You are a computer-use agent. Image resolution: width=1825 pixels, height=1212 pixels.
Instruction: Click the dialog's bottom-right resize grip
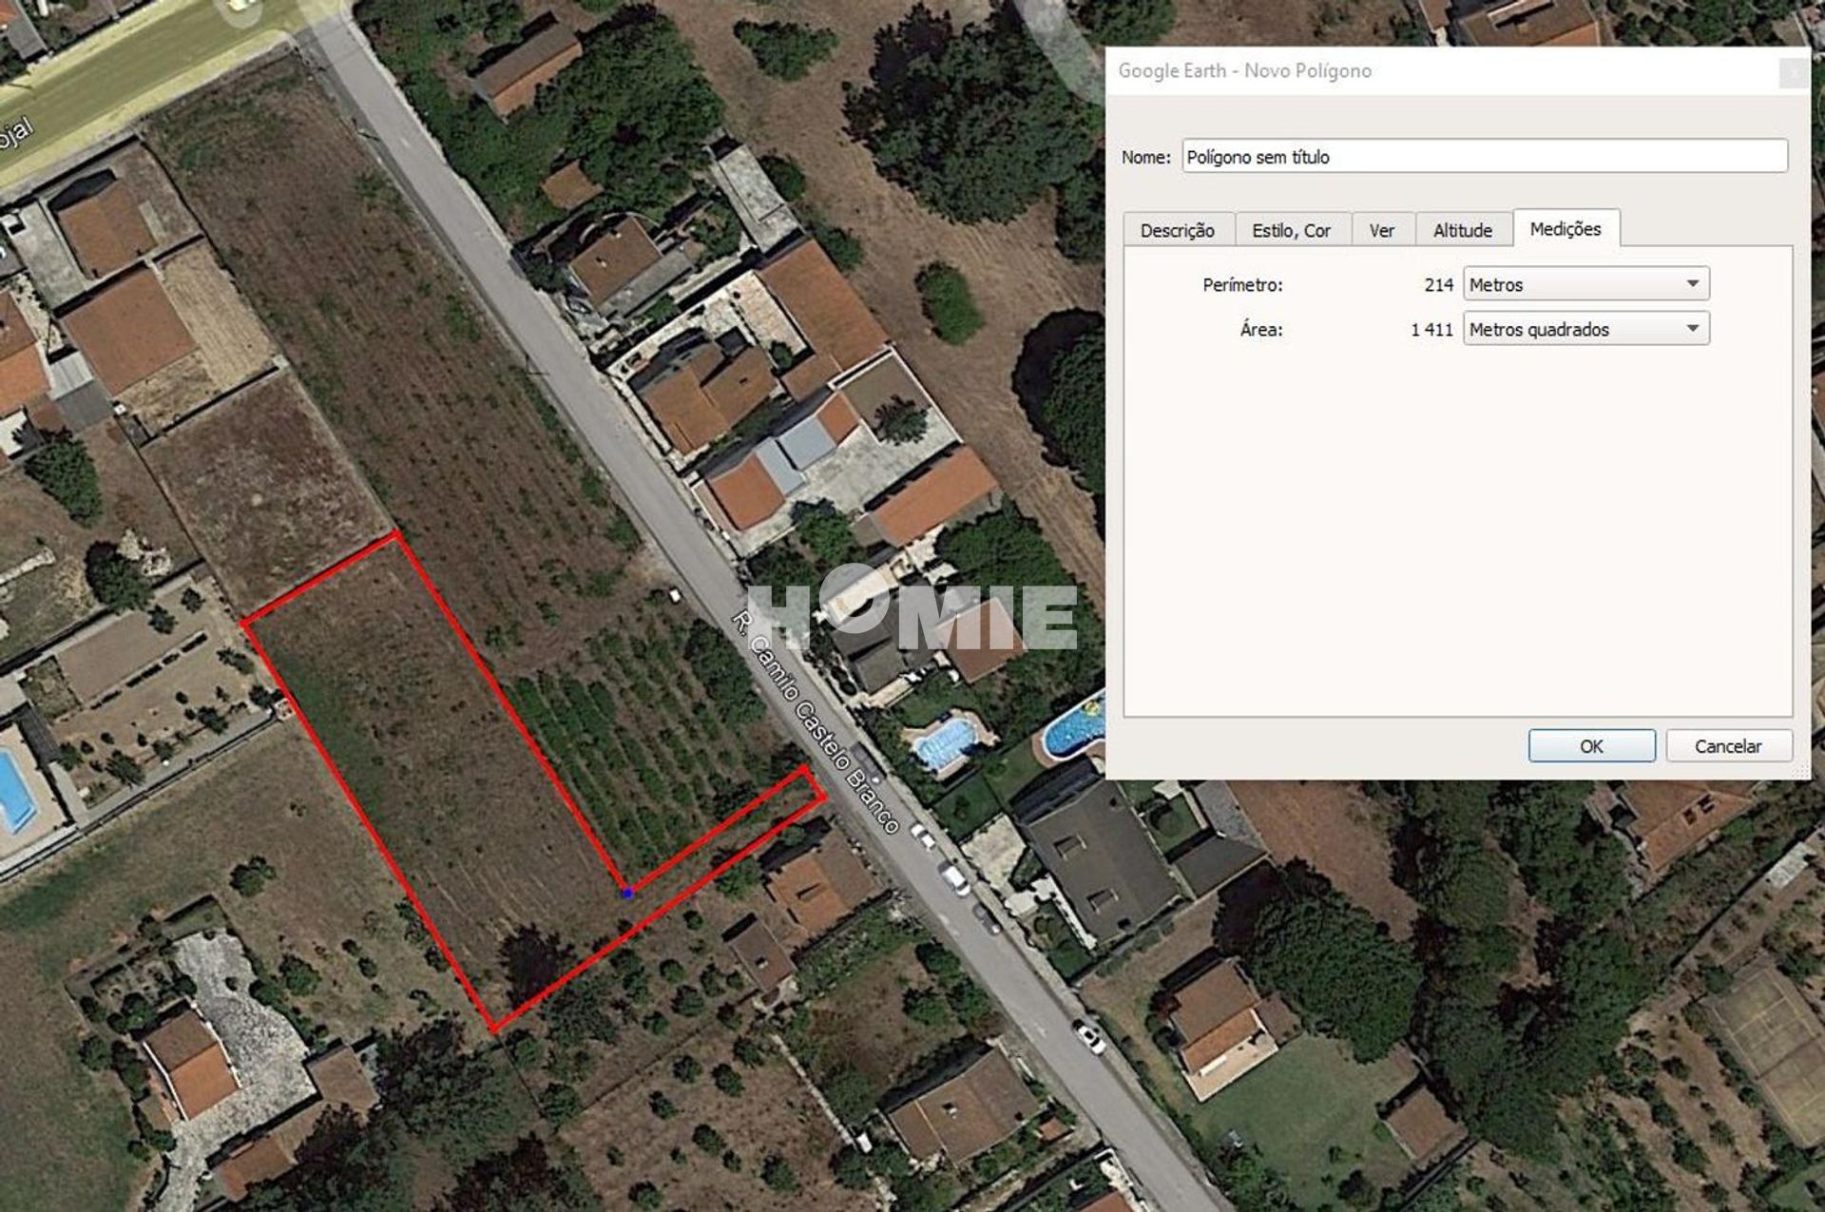coord(1801,772)
